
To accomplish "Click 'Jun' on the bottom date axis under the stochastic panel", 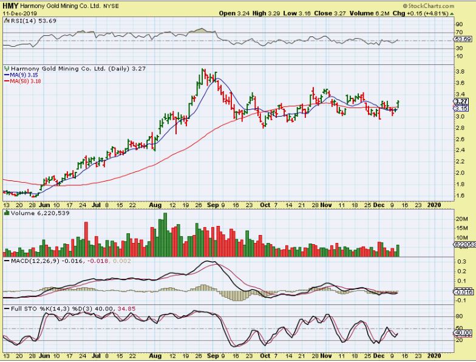I will pos(45,356).
